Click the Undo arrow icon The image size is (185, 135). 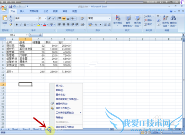coord(14,6)
